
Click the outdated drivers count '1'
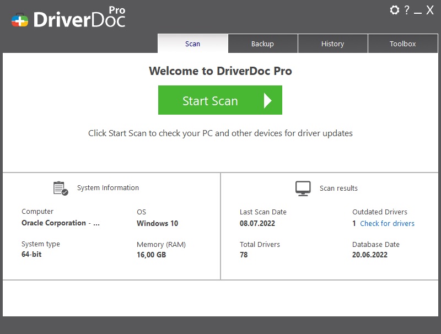[354, 224]
